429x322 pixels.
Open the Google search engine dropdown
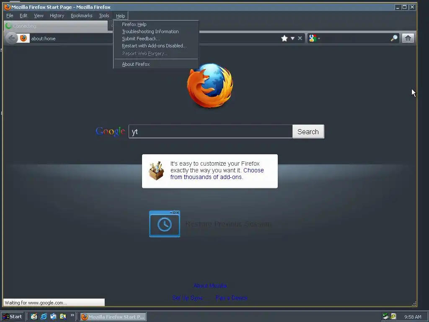point(314,38)
